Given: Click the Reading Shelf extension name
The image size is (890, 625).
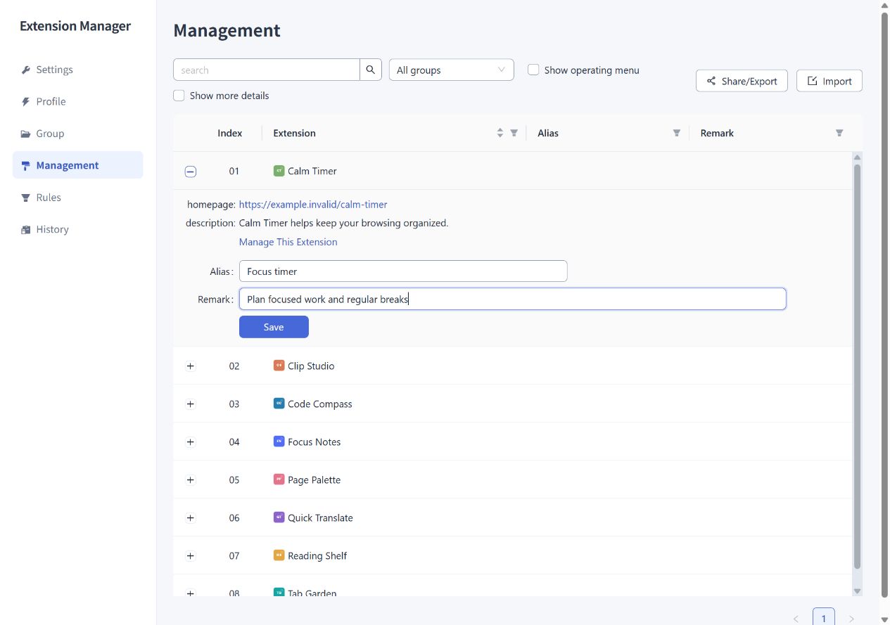Looking at the screenshot, I should tap(317, 555).
